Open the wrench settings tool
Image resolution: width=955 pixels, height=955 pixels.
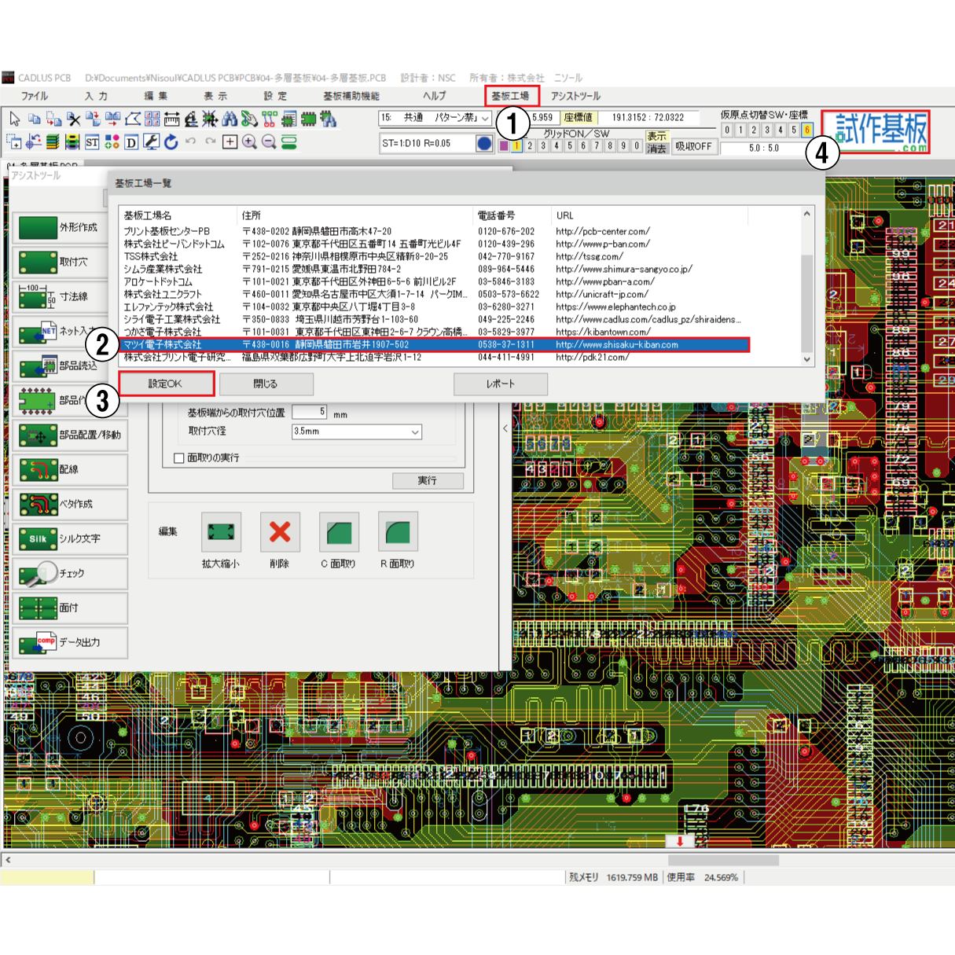[151, 142]
